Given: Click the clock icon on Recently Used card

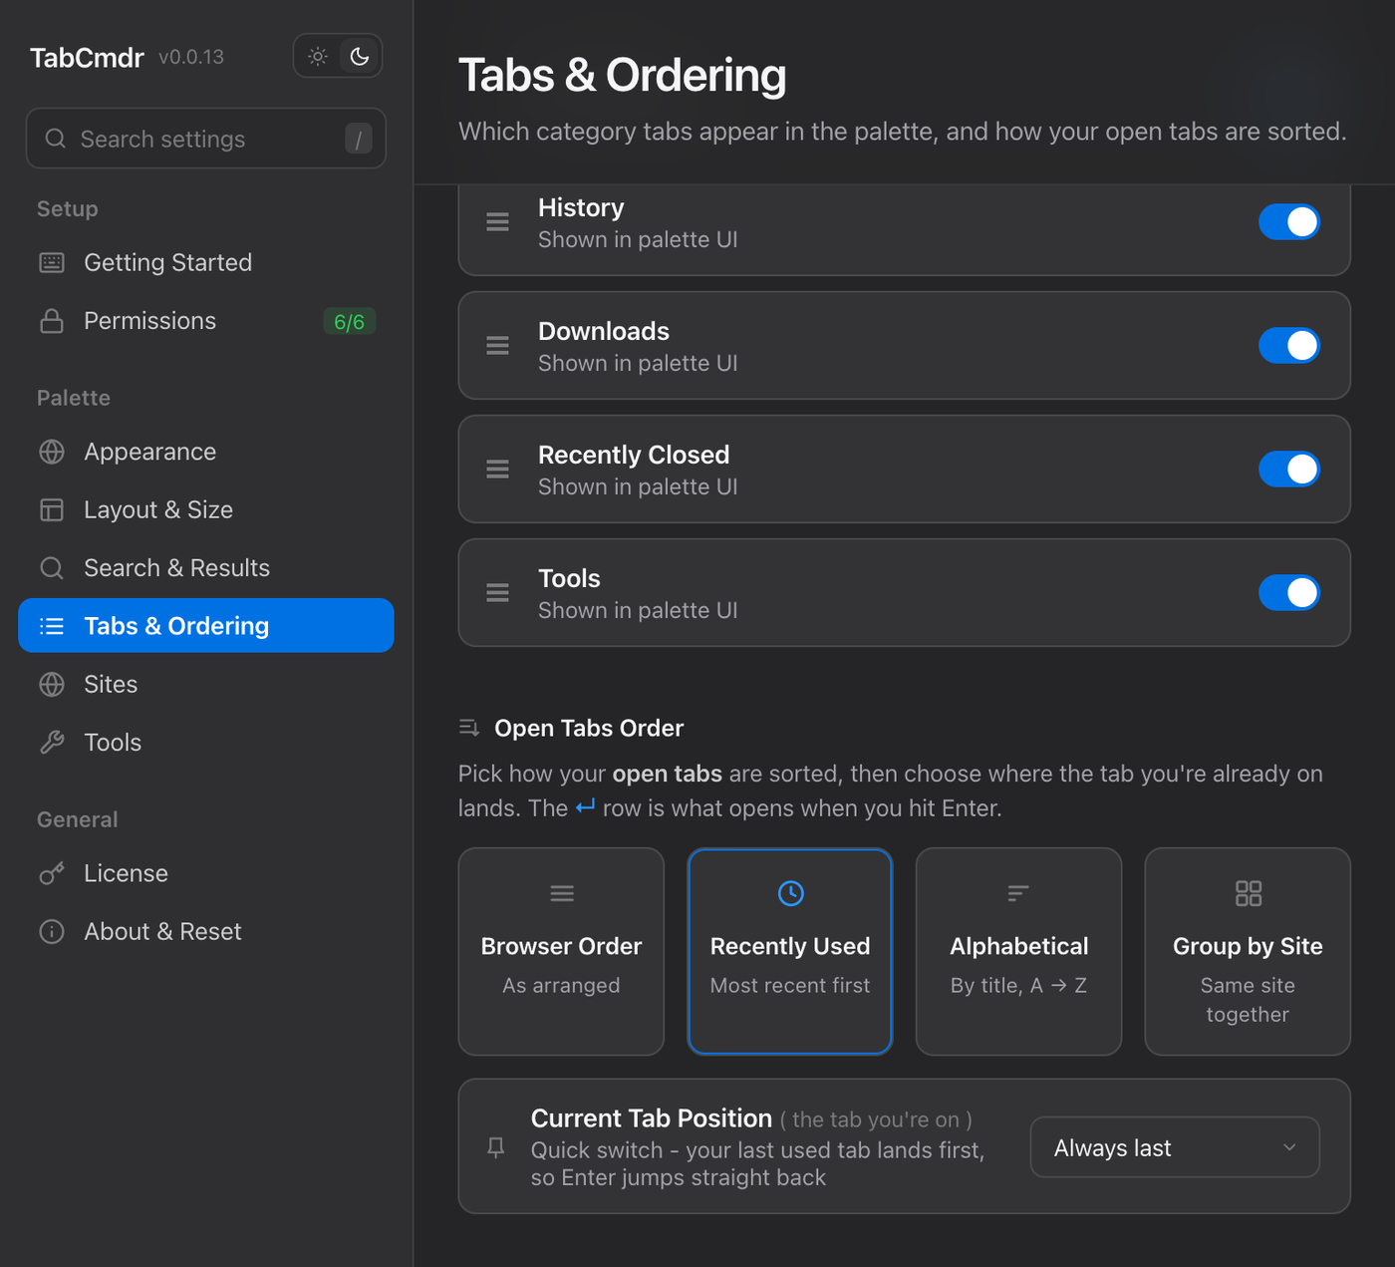Looking at the screenshot, I should (x=790, y=893).
